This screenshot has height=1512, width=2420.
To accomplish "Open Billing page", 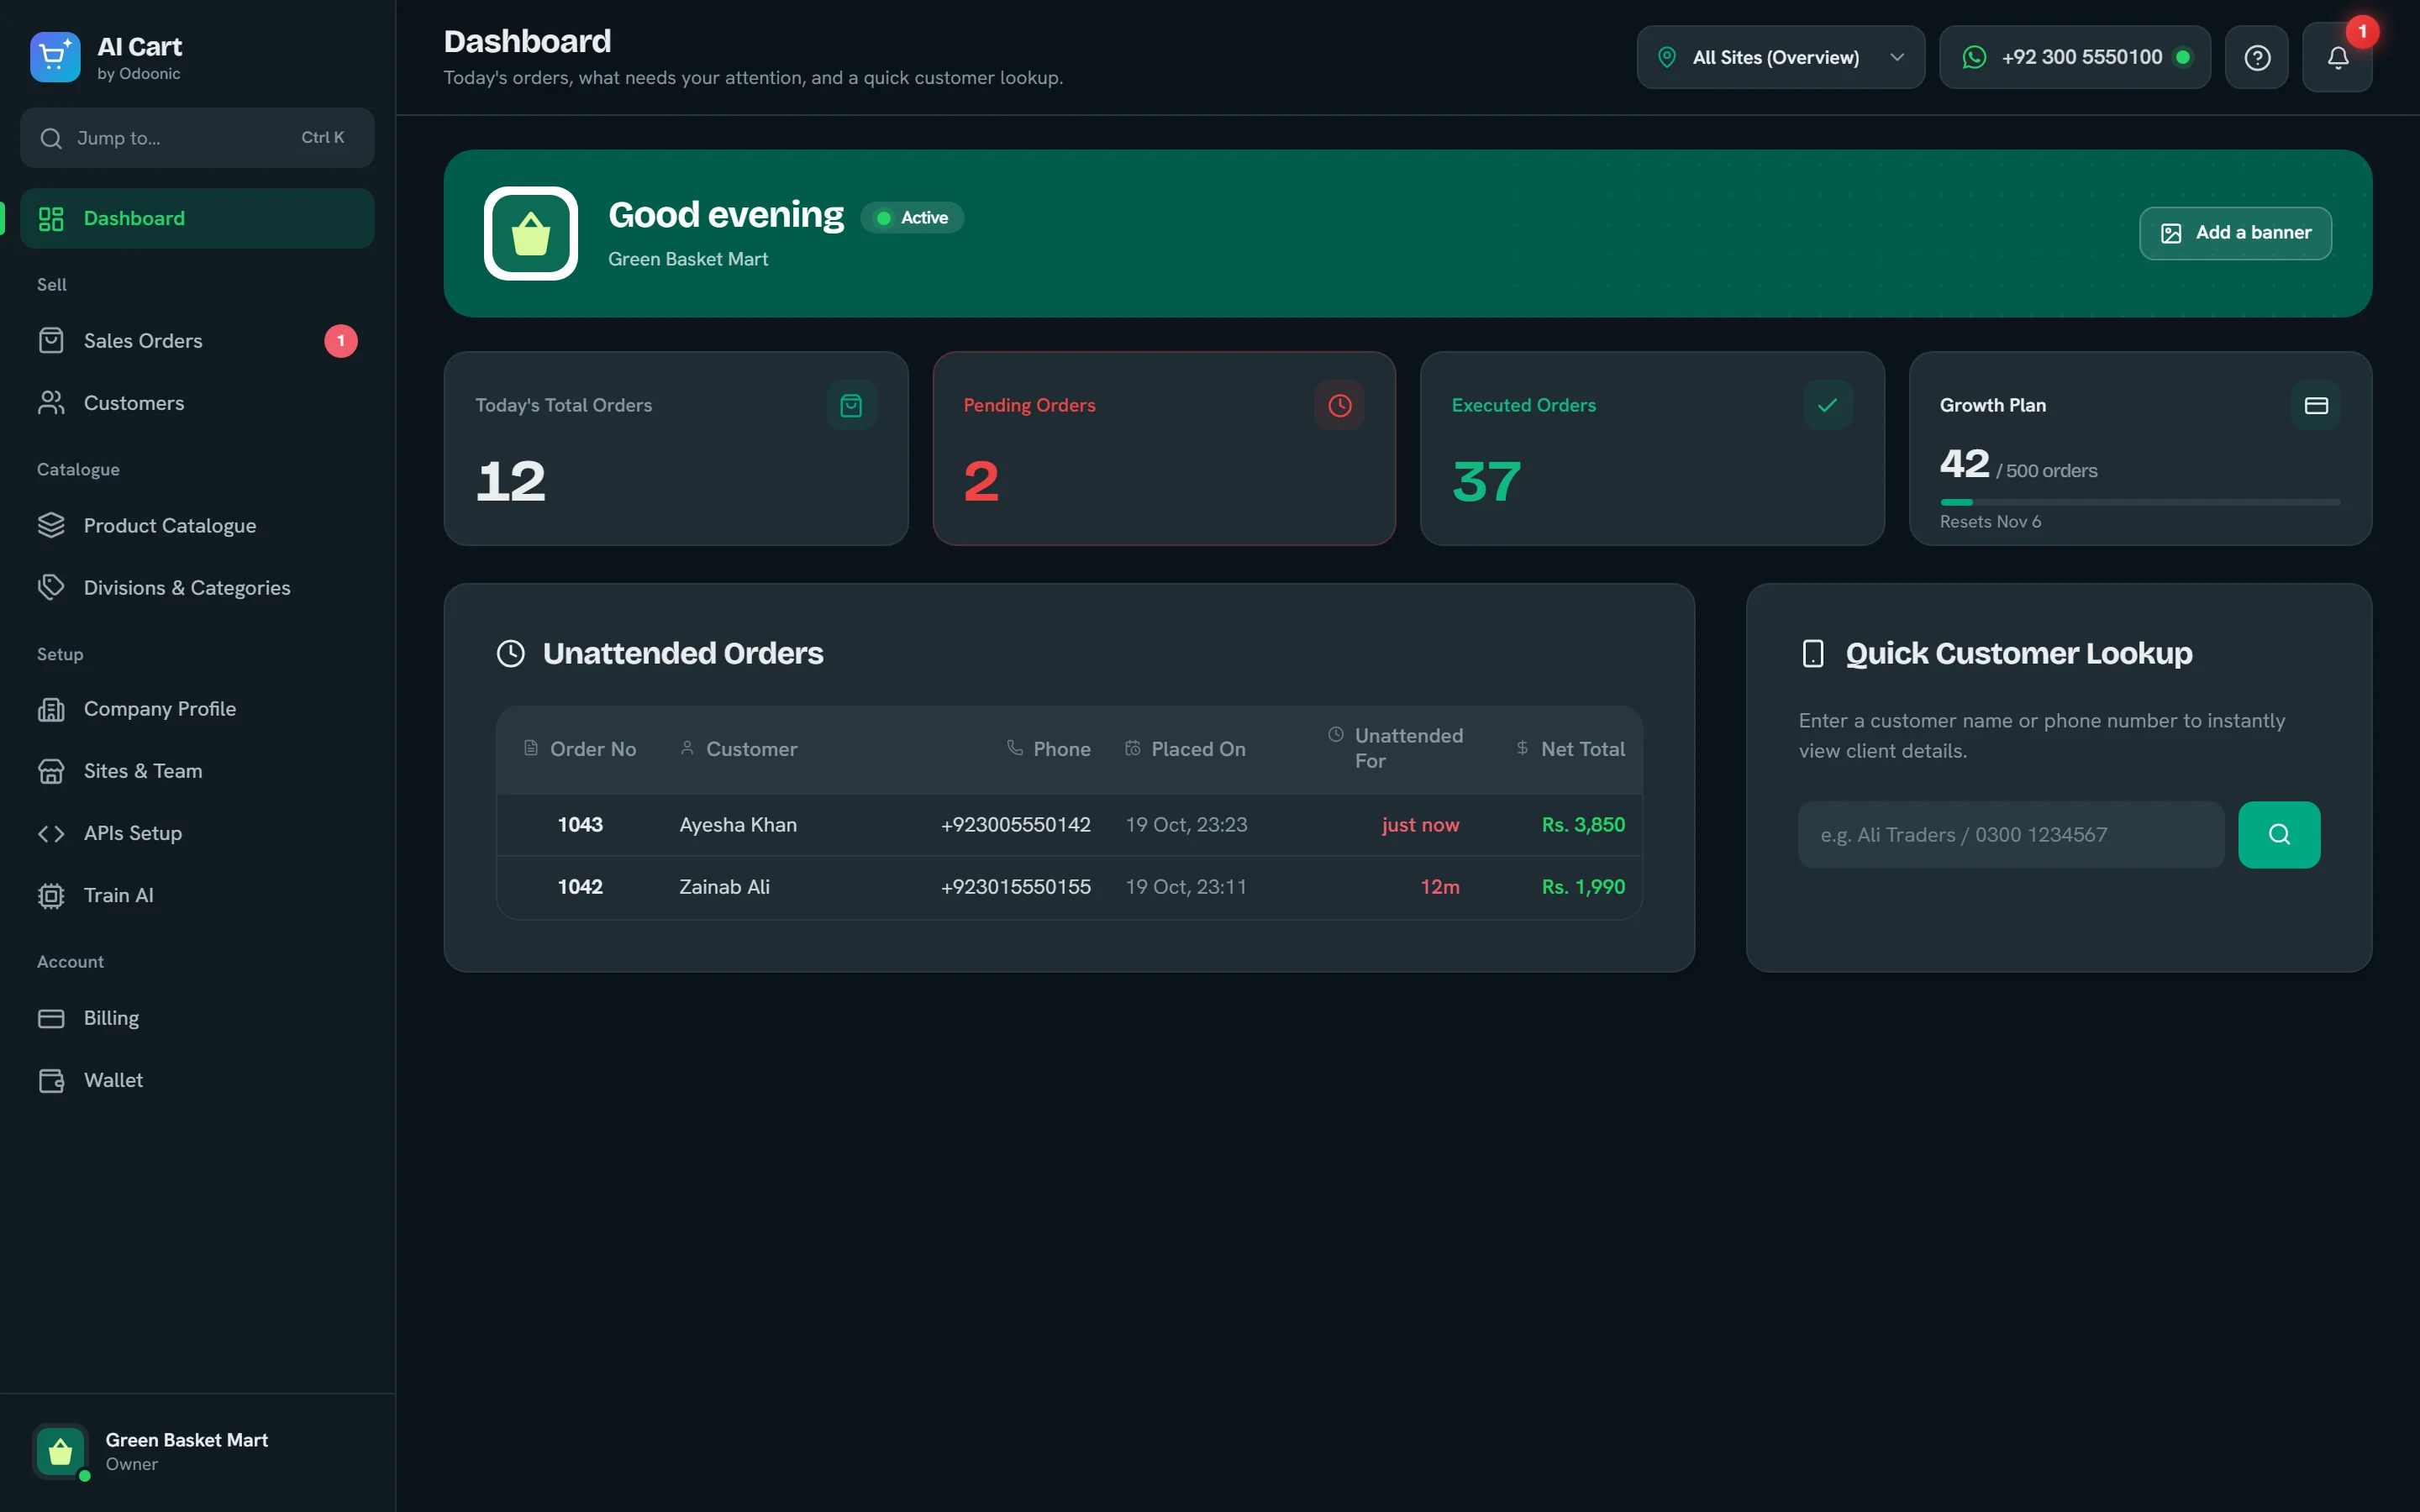I will tap(197, 1018).
